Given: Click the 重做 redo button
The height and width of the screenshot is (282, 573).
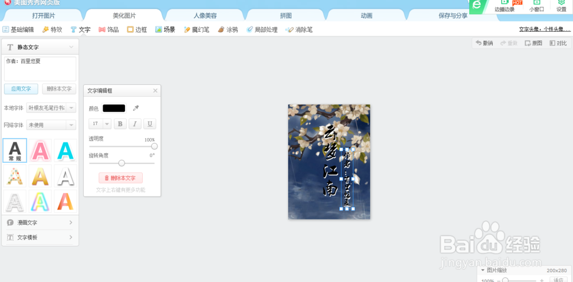Looking at the screenshot, I should pyautogui.click(x=509, y=43).
